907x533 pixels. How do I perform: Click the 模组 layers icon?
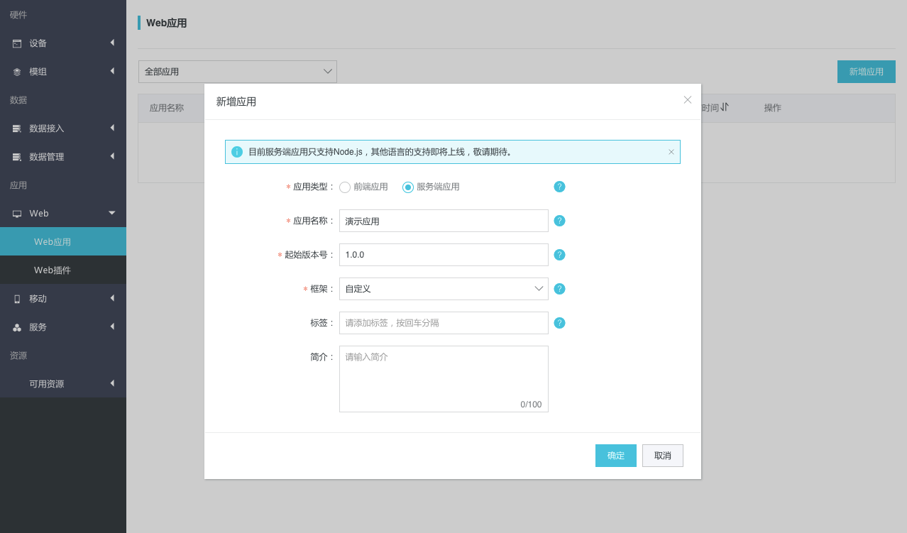tap(17, 72)
